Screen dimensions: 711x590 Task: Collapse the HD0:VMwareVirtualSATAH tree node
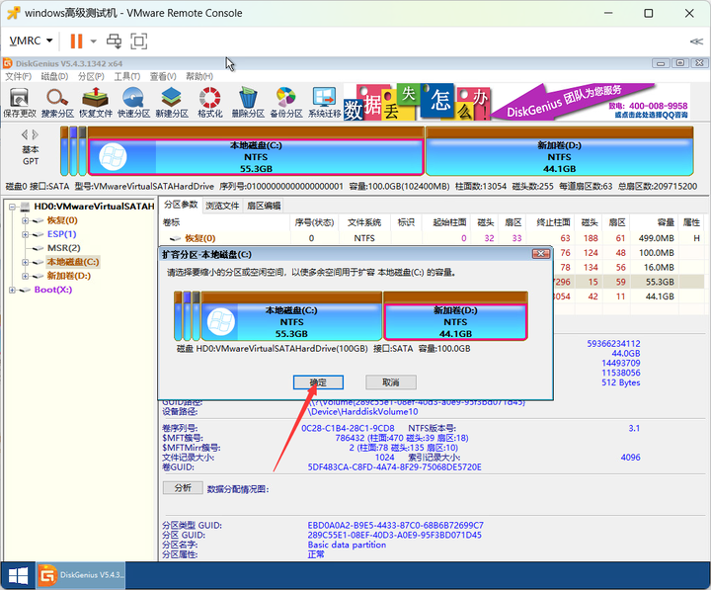12,207
